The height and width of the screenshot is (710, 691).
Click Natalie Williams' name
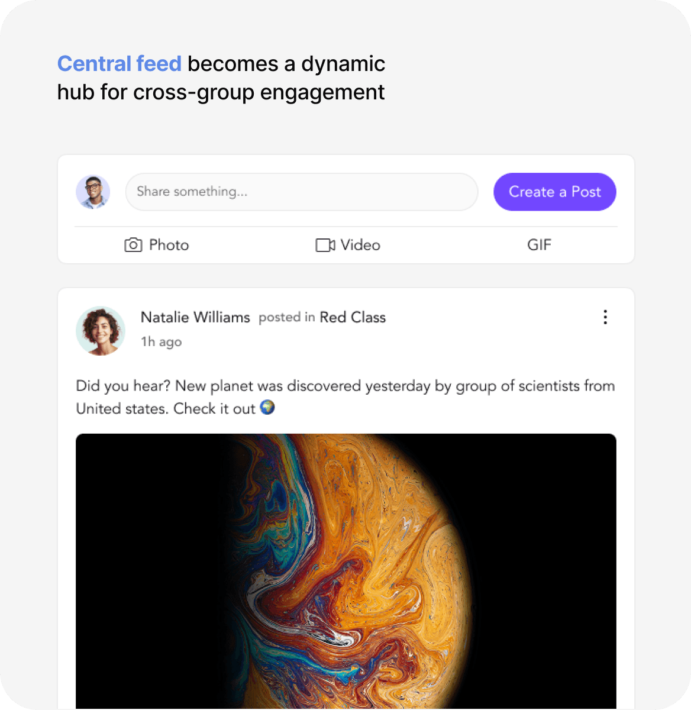click(x=196, y=317)
